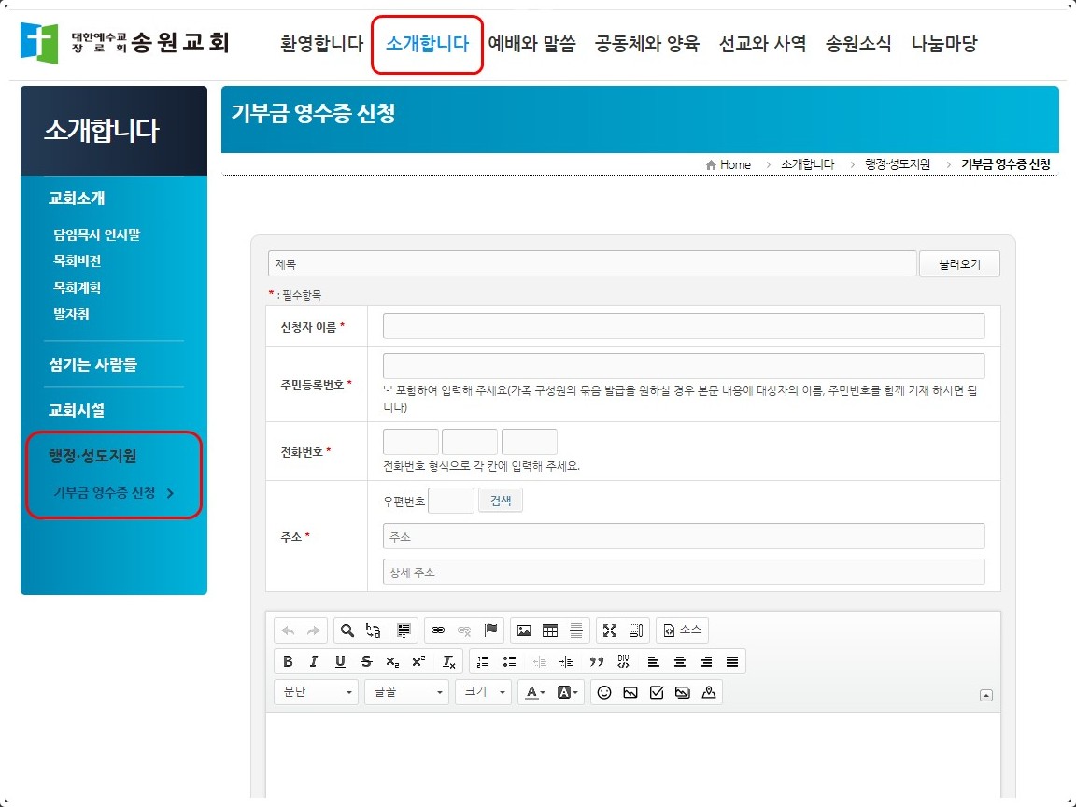The height and width of the screenshot is (807, 1076).
Task: Click the 송원교회 logo
Action: point(125,43)
